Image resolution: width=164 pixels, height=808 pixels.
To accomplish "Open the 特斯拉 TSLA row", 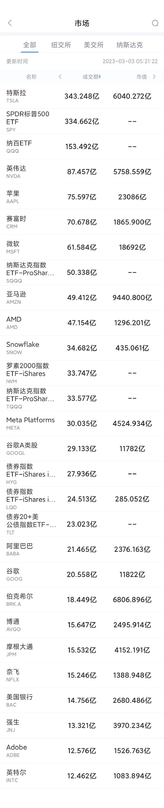I will [x=82, y=96].
